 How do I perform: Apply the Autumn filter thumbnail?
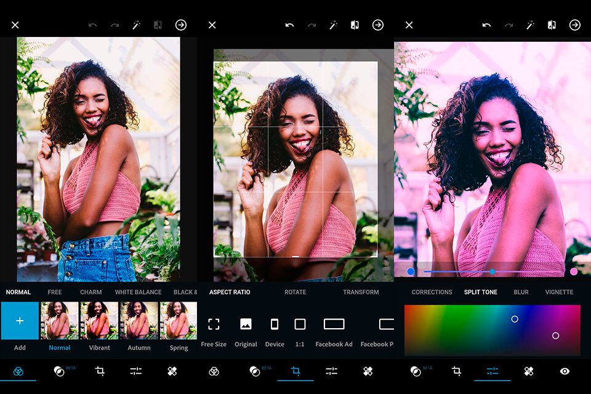pyautogui.click(x=139, y=321)
